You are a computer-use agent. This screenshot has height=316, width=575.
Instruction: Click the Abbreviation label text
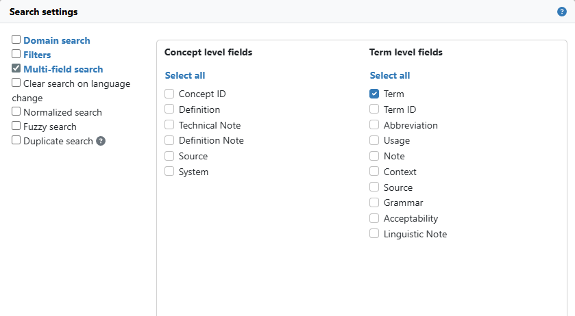[411, 125]
